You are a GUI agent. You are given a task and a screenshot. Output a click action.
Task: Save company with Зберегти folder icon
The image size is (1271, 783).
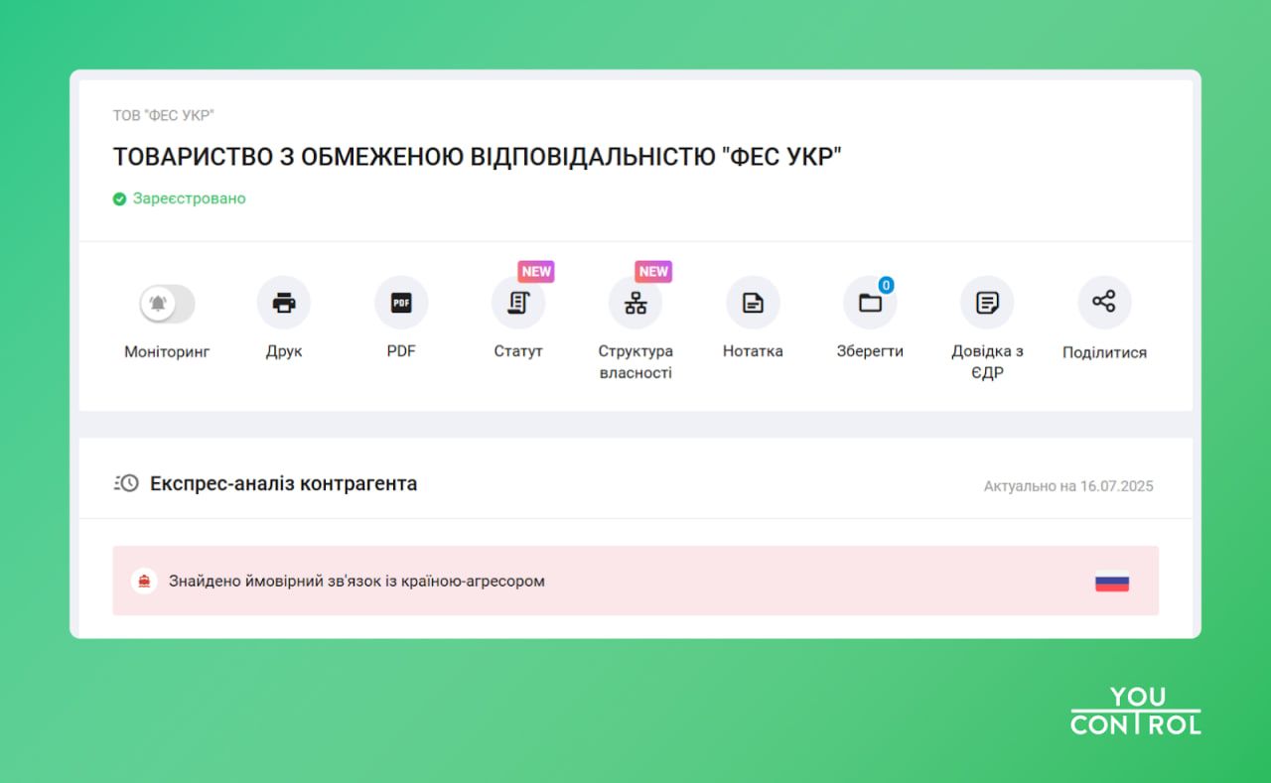870,302
